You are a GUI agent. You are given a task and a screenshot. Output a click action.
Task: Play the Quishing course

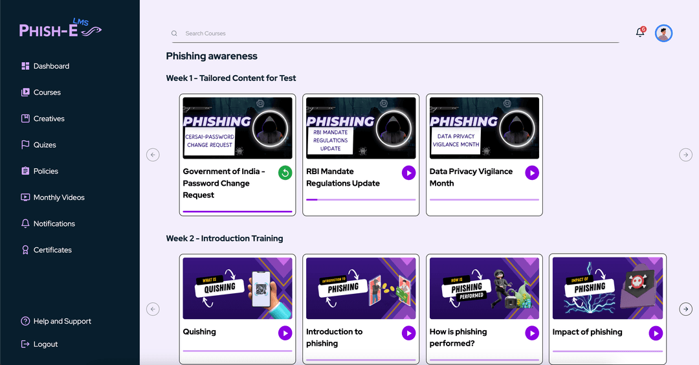285,333
